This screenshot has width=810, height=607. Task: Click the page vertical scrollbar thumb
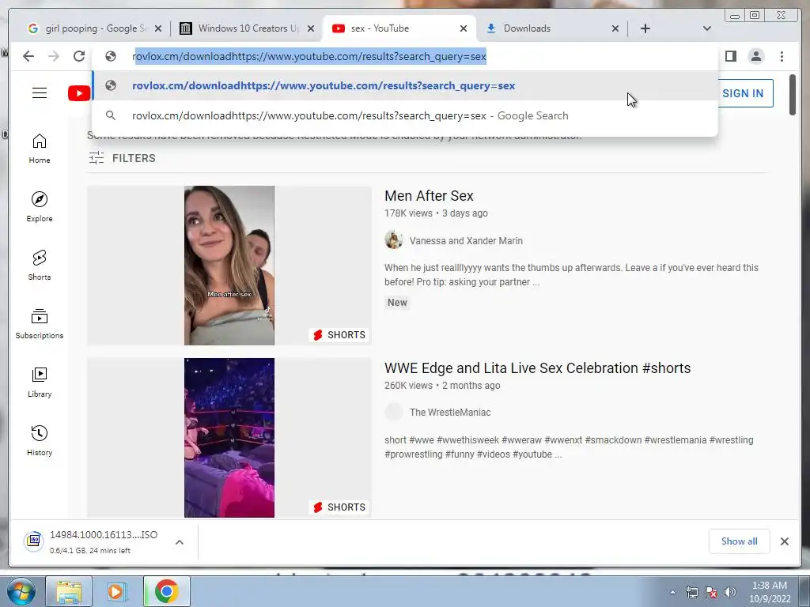[793, 95]
